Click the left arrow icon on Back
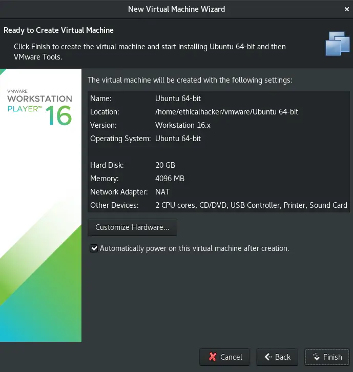 click(x=268, y=357)
